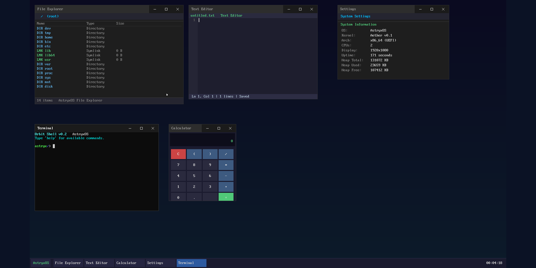The width and height of the screenshot is (536, 268).
Task: Click the minus key in Calculator
Action: 226,176
